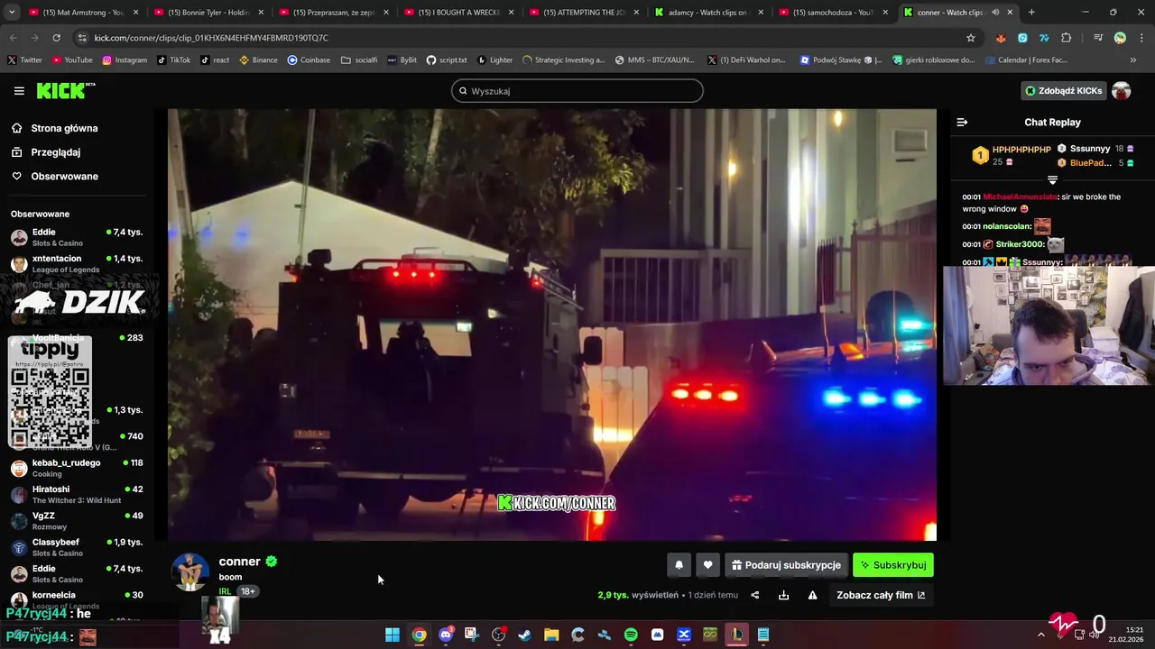Open VgZZ Rozmowy channel
This screenshot has width=1155, height=649.
click(77, 520)
